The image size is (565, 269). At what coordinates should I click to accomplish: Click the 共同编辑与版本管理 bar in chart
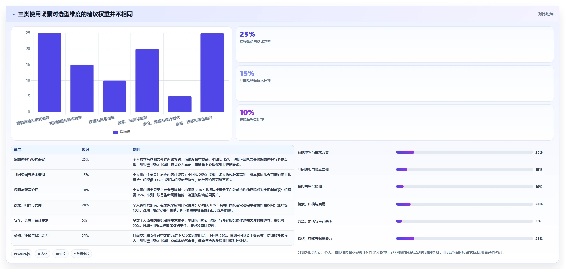82,88
